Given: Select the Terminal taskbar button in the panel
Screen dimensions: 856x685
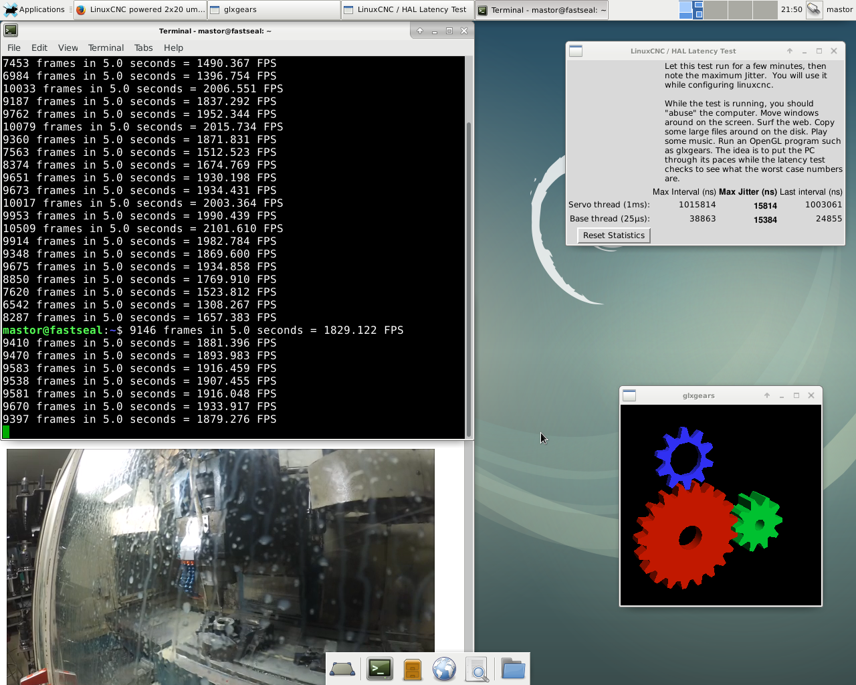Looking at the screenshot, I should coord(541,9).
